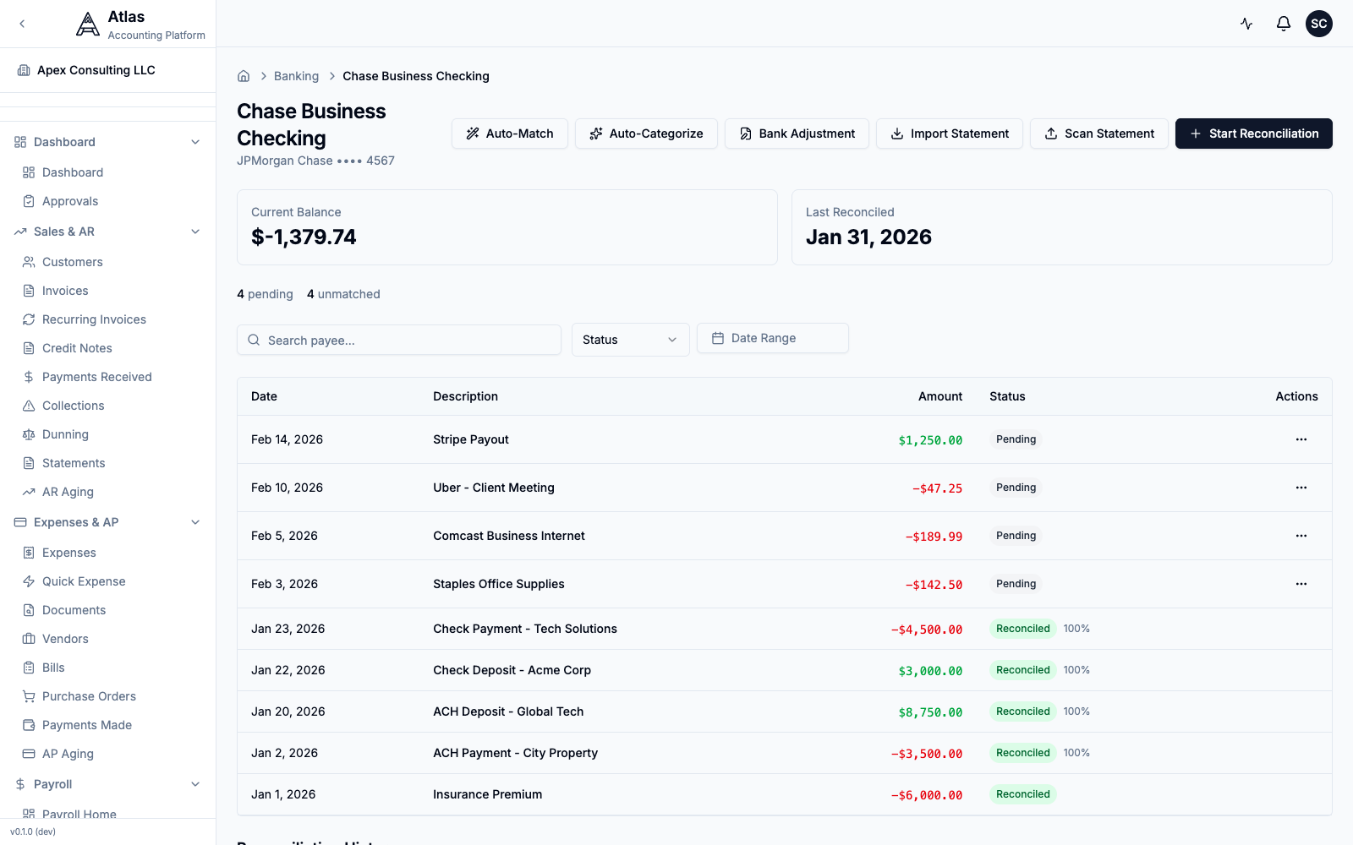This screenshot has height=845, width=1353.
Task: Open Uber - Client Meeting row actions
Action: tap(1301, 488)
